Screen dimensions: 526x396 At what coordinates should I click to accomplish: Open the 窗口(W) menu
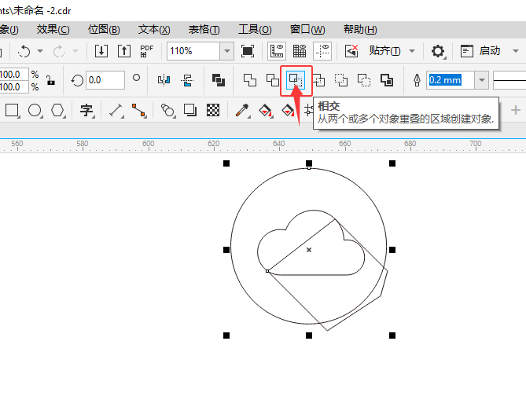[307, 30]
